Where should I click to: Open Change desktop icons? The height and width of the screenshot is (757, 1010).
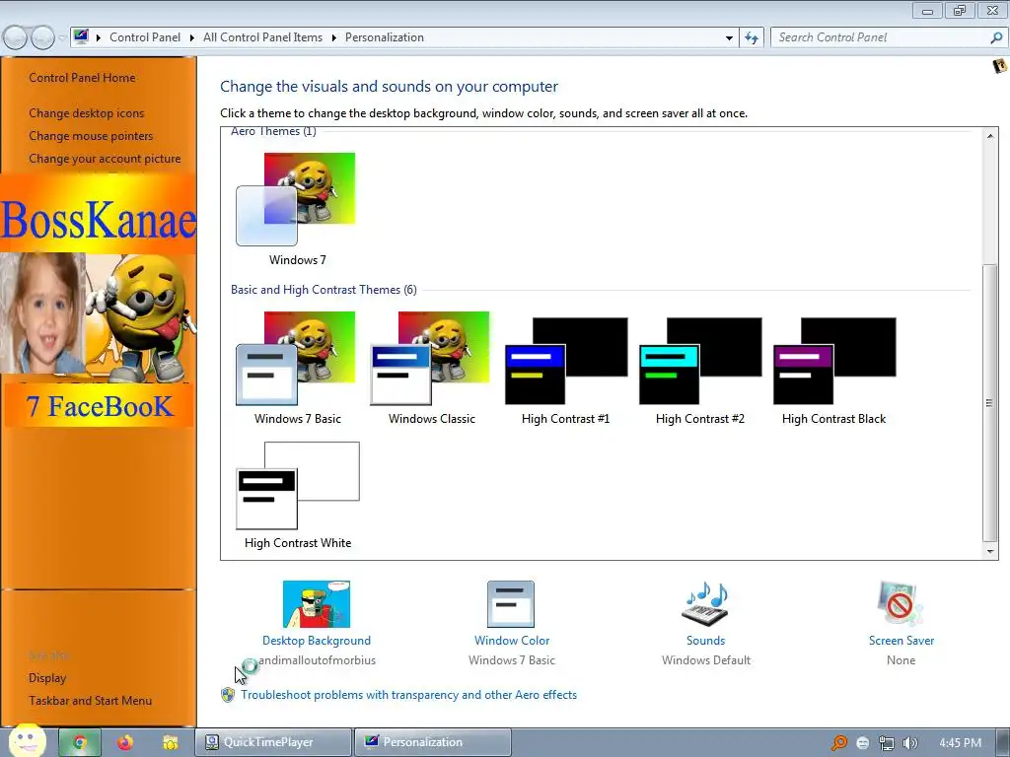(87, 113)
